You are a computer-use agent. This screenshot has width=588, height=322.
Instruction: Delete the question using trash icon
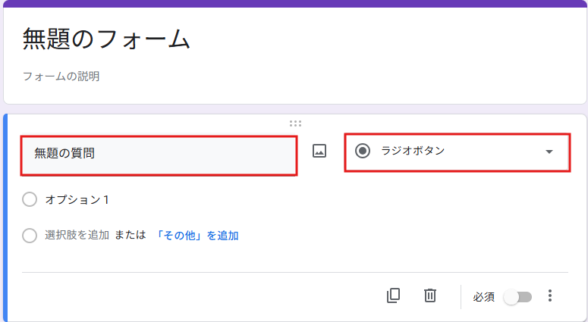(429, 295)
